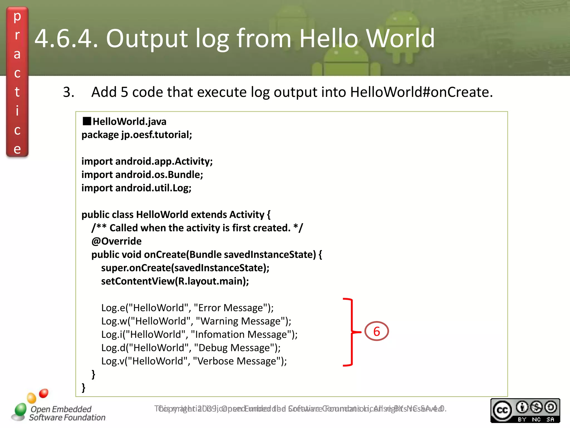Click 'public void onCreate(Bundle savedInstanceState) {'
Screen dimensions: 570x428
(207, 255)
